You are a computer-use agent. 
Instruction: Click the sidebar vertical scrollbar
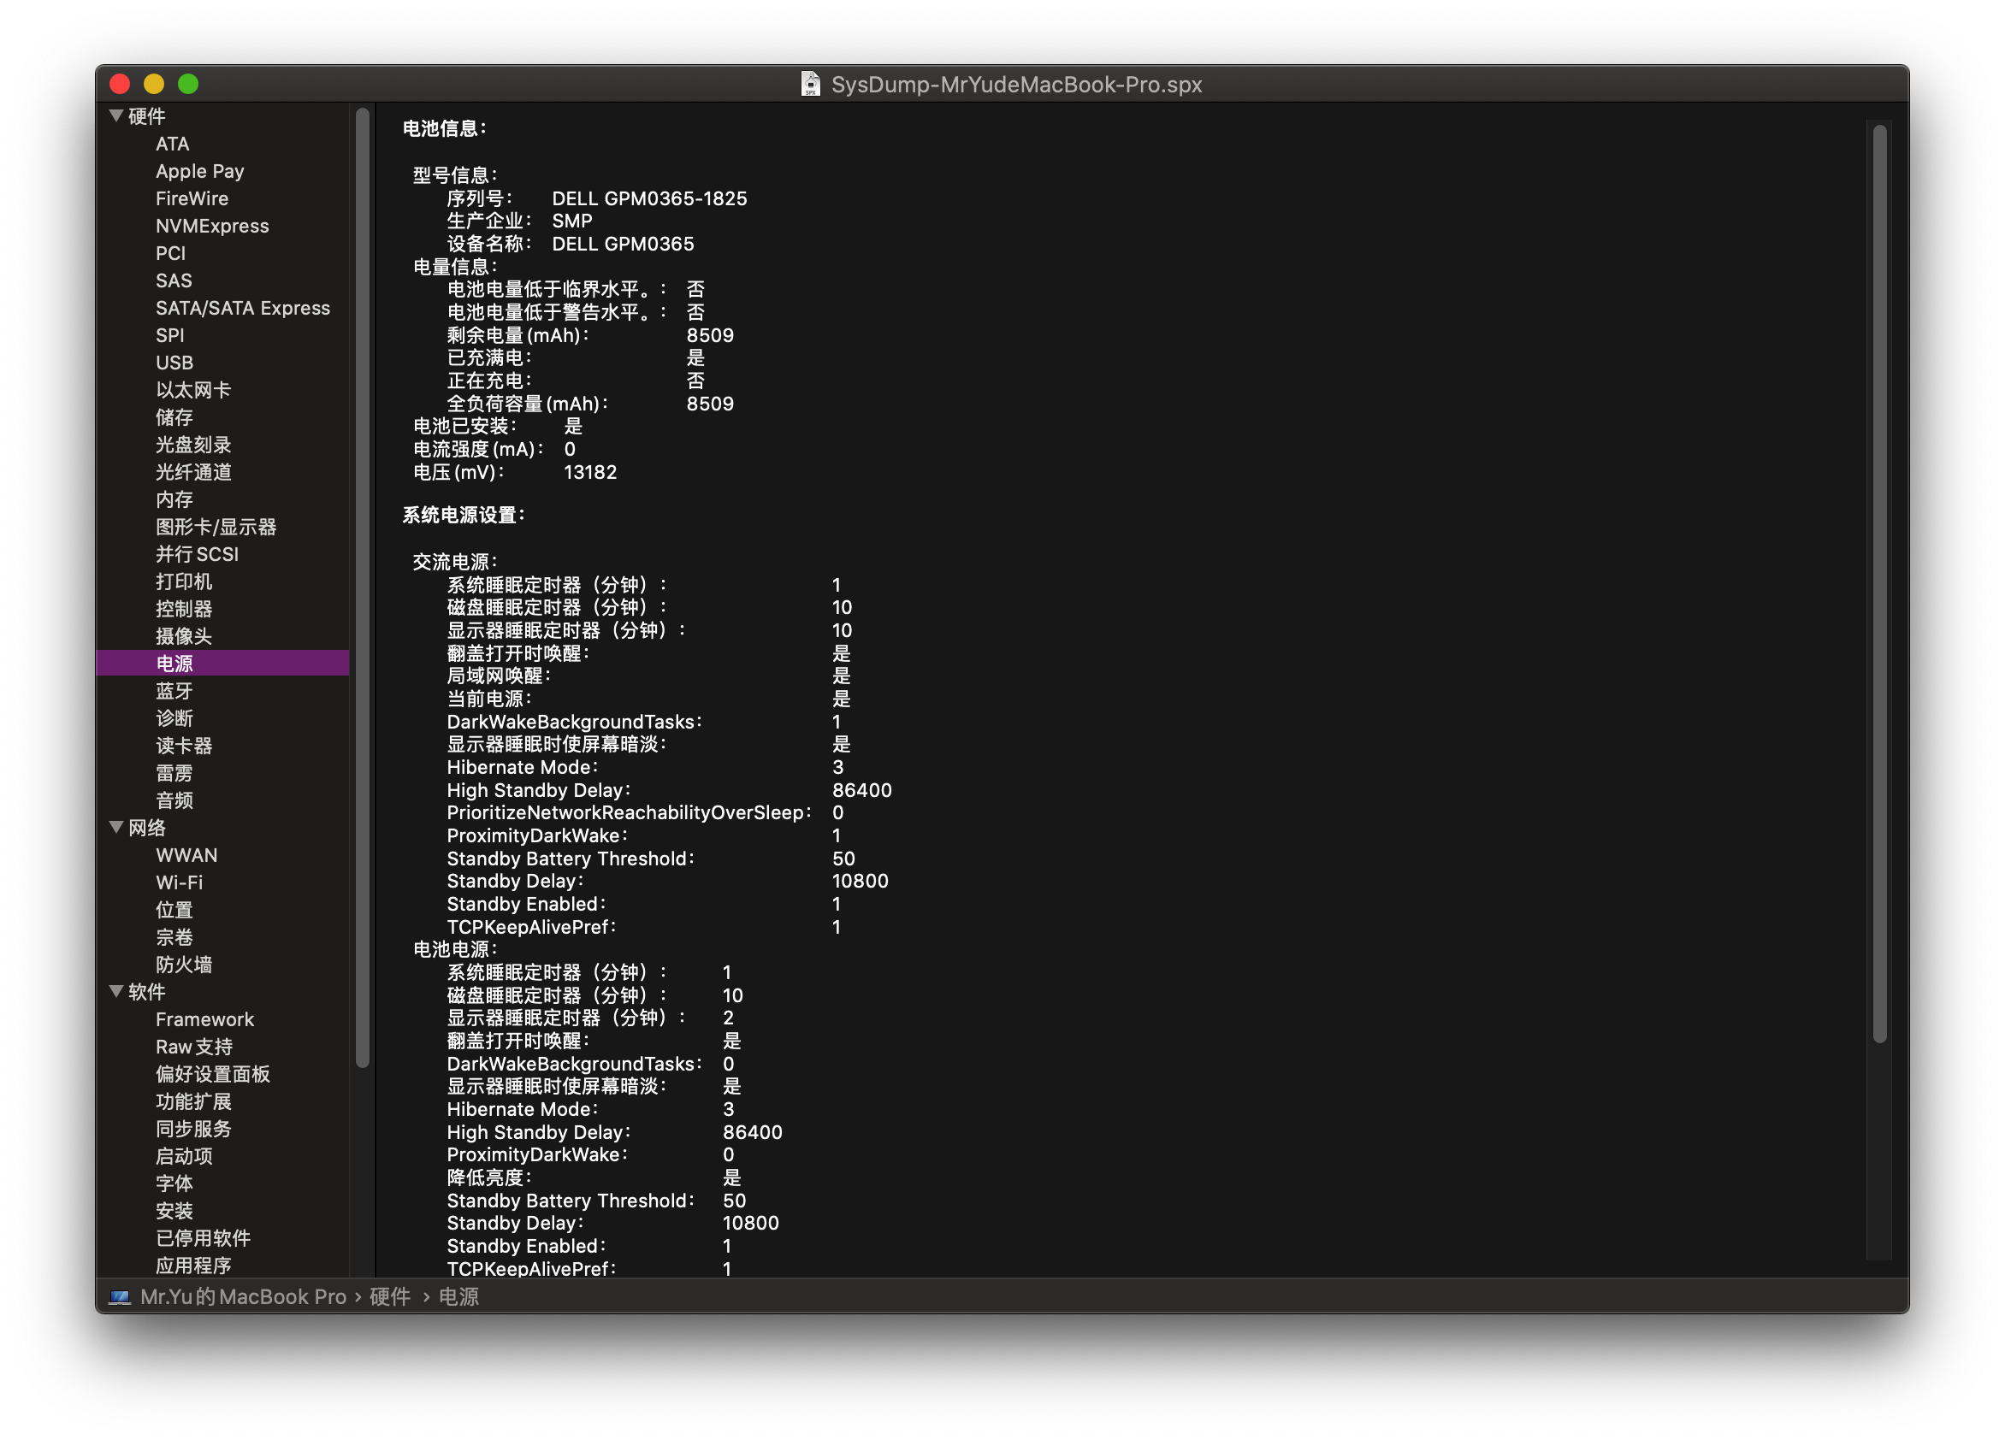363,587
